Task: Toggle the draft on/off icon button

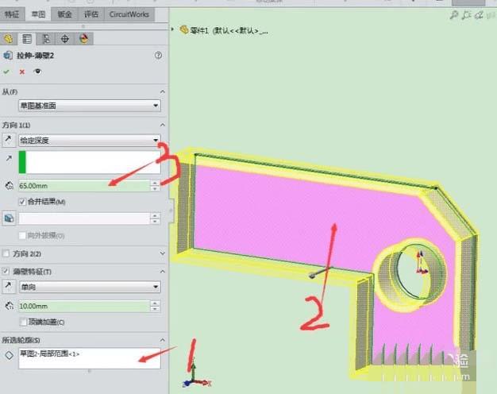Action: (x=9, y=218)
